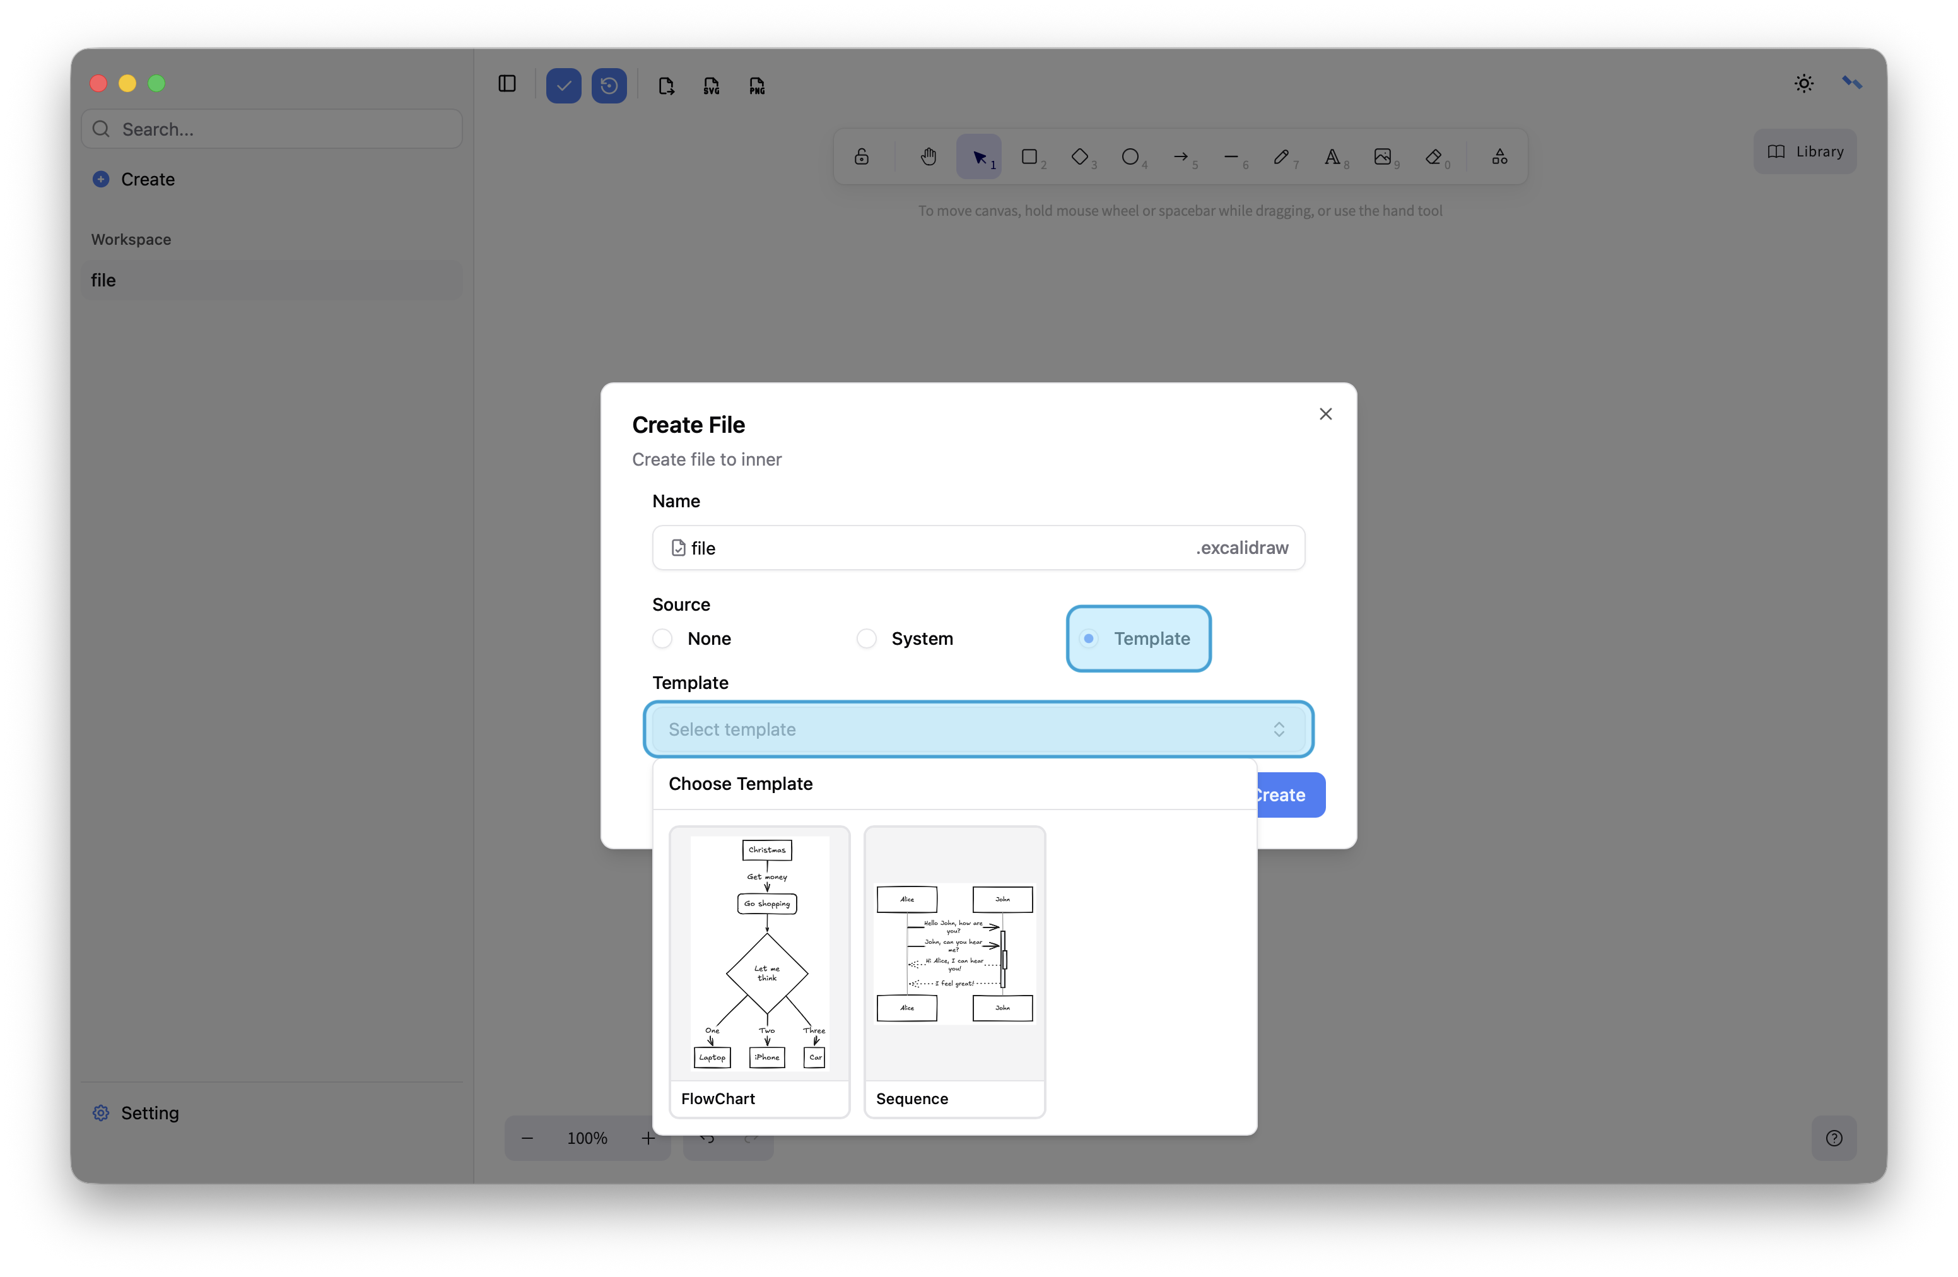Select the Template source radio

point(1088,638)
